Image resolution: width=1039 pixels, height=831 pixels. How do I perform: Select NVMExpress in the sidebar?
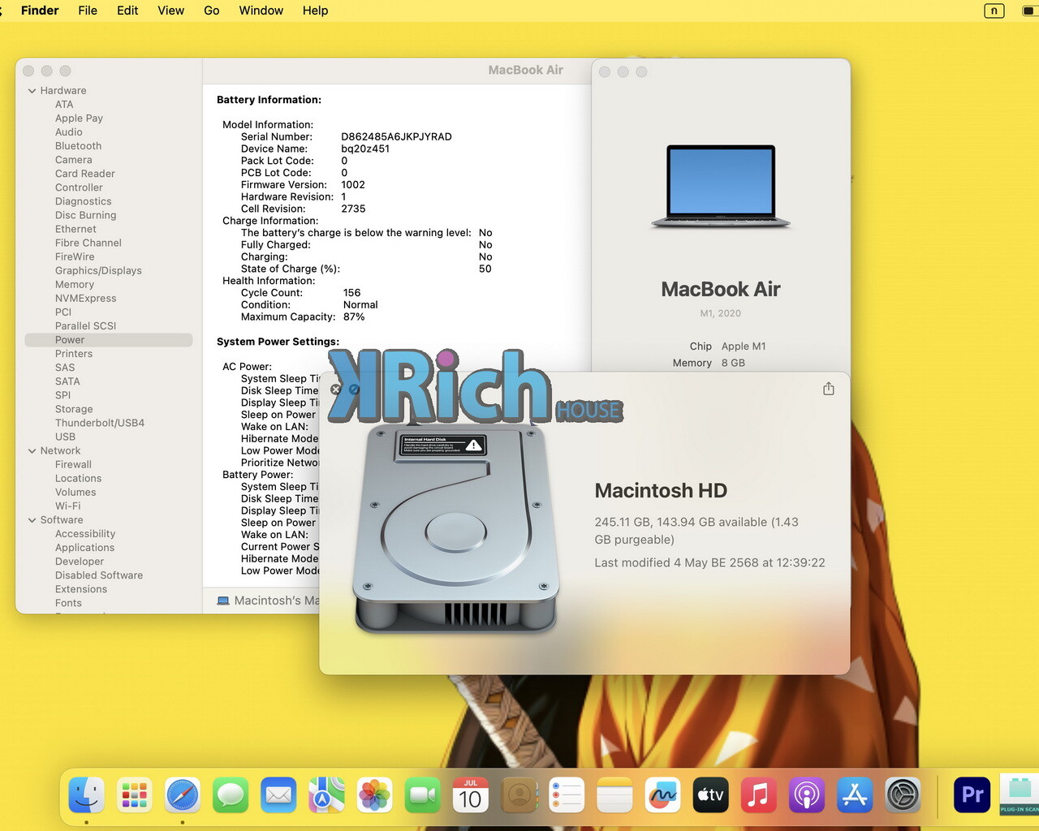(86, 299)
